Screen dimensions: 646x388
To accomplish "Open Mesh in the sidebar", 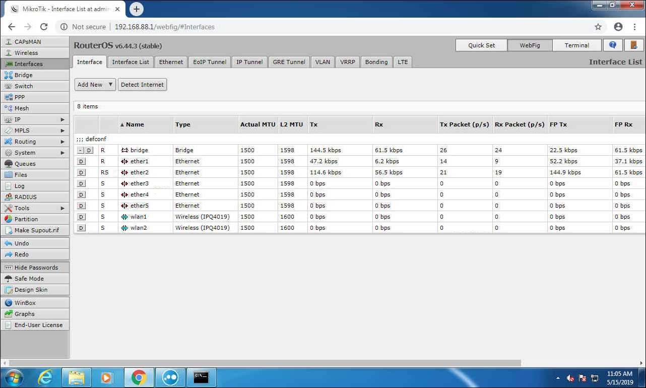I will [x=35, y=108].
